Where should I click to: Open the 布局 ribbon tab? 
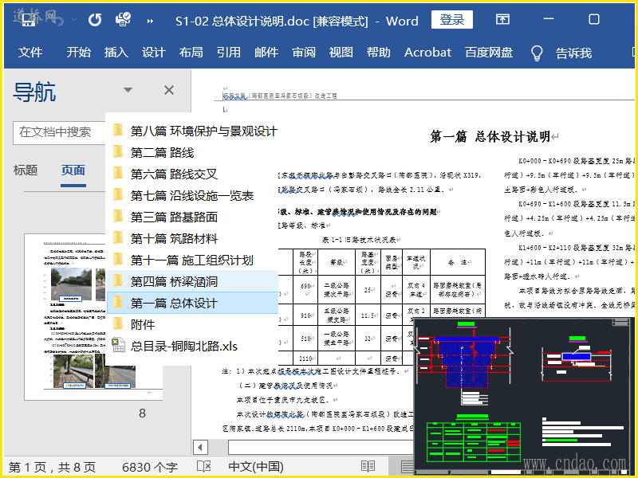(191, 53)
